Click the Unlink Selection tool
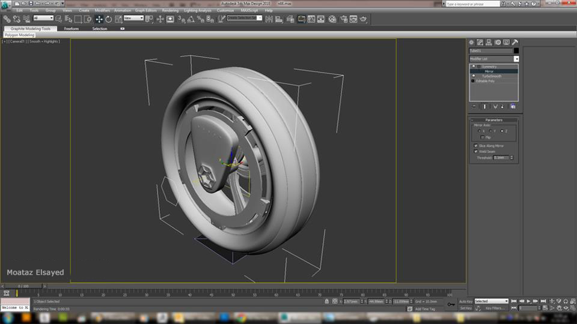Screen dimensions: 577x324 [17, 19]
